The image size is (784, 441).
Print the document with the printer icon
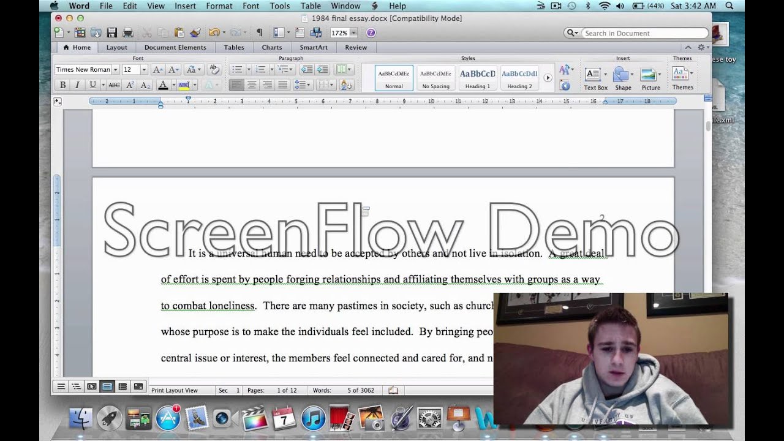(x=128, y=32)
